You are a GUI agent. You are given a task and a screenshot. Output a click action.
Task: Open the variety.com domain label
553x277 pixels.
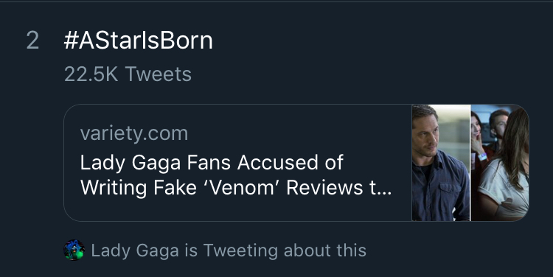pyautogui.click(x=134, y=133)
